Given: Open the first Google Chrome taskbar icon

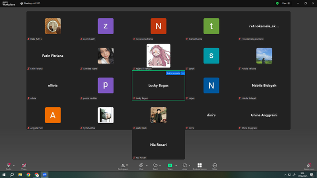Looking at the screenshot, I should click(28, 175).
